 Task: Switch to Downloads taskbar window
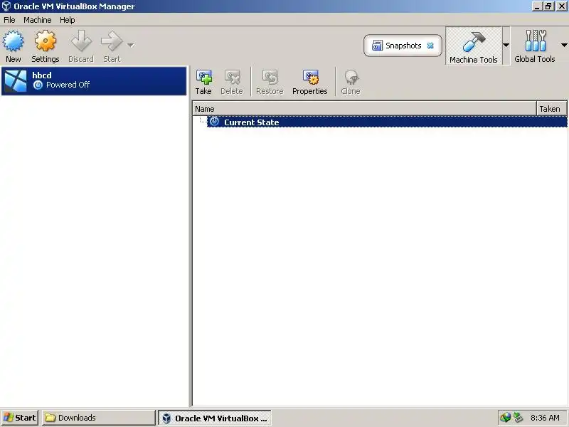point(98,418)
